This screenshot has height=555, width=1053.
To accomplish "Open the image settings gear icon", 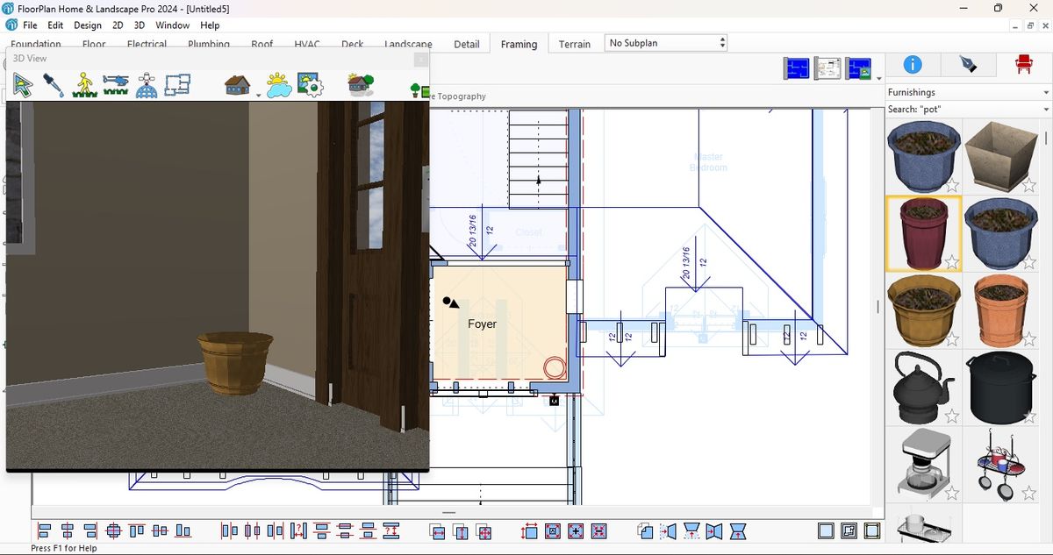I will pyautogui.click(x=309, y=85).
